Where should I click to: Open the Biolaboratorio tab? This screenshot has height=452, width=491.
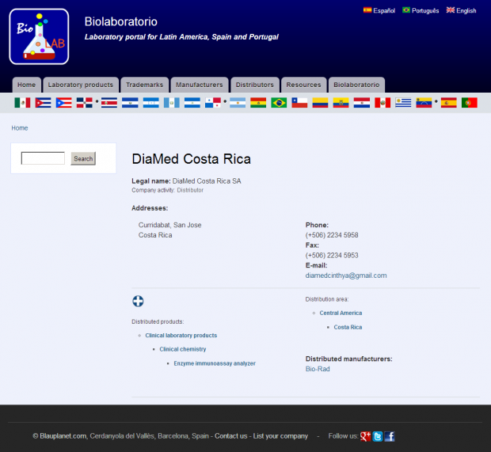tap(356, 85)
